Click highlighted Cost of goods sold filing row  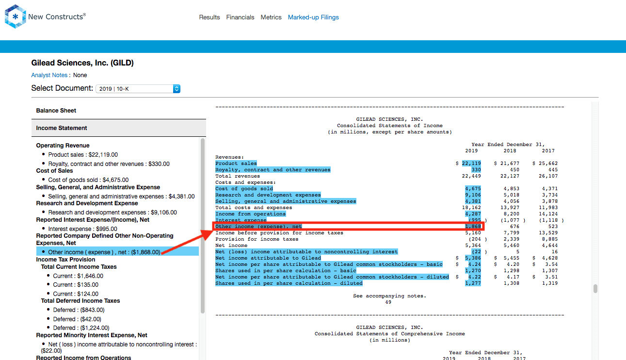pos(244,189)
